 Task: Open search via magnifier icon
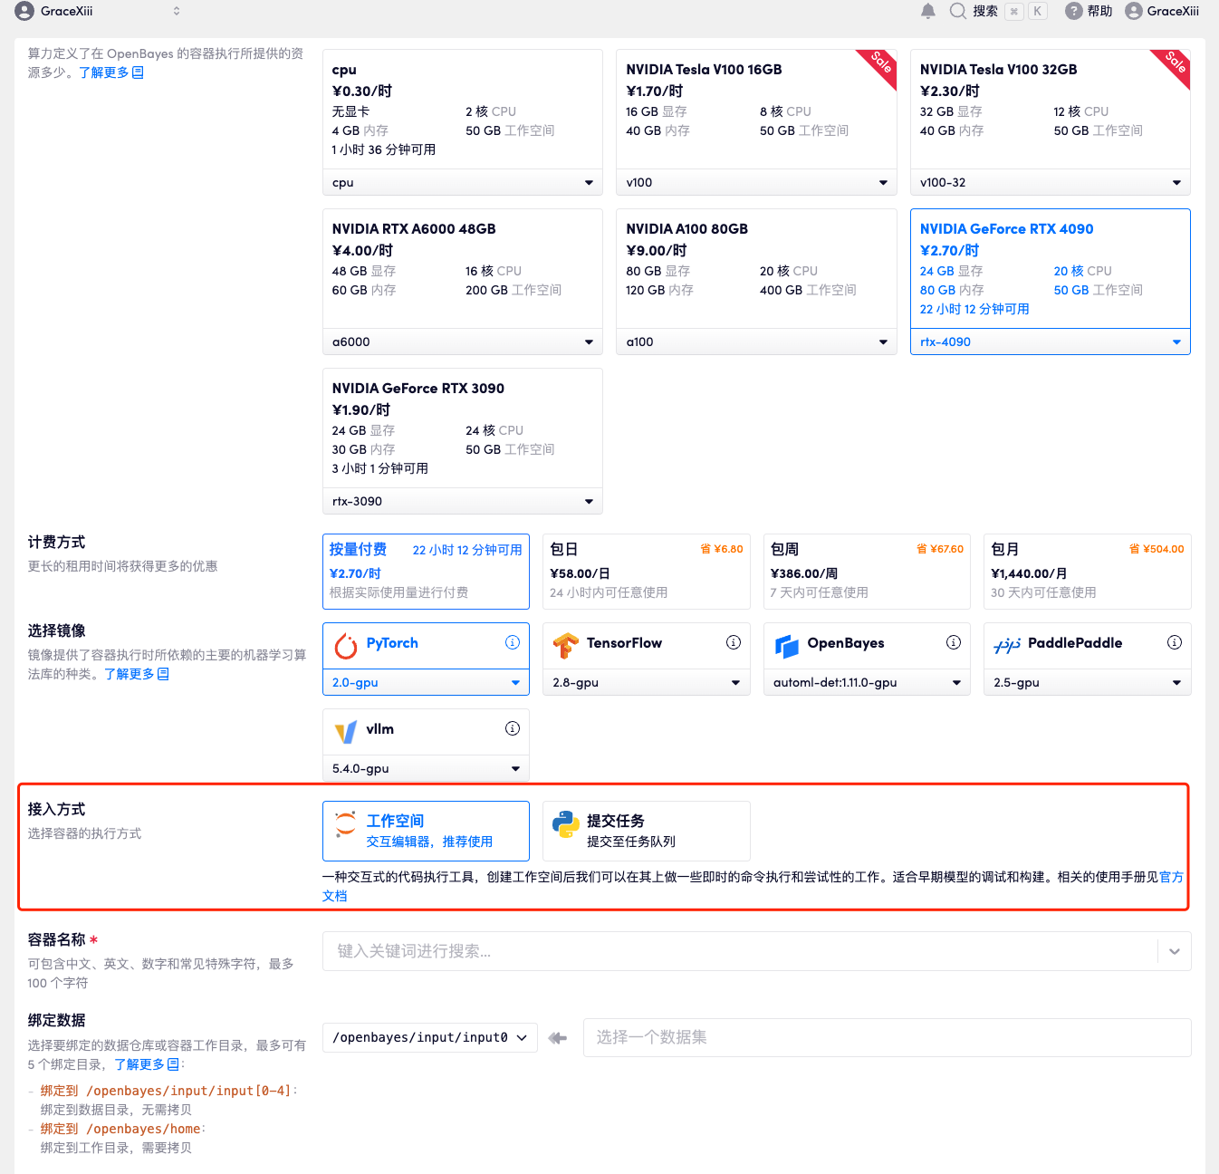957,11
